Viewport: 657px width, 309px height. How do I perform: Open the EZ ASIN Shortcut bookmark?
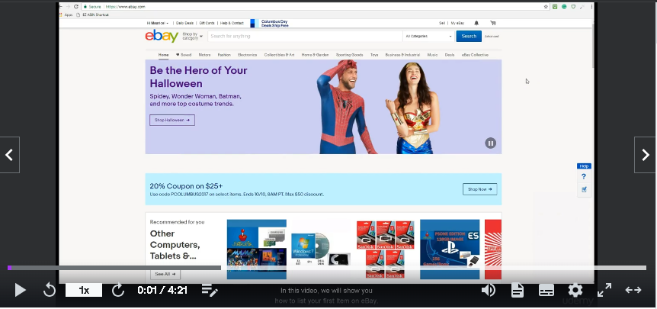point(92,14)
